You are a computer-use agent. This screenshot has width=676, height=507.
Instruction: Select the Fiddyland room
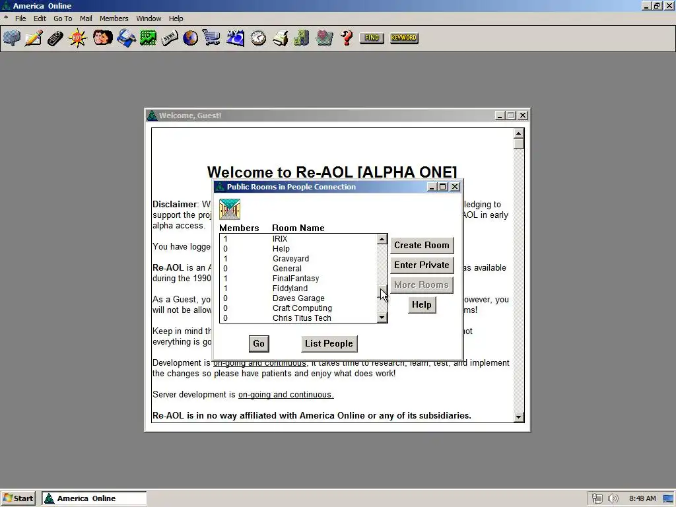pos(298,288)
